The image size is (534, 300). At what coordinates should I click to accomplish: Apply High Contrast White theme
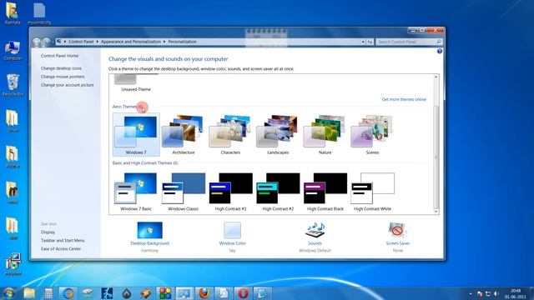(x=372, y=192)
